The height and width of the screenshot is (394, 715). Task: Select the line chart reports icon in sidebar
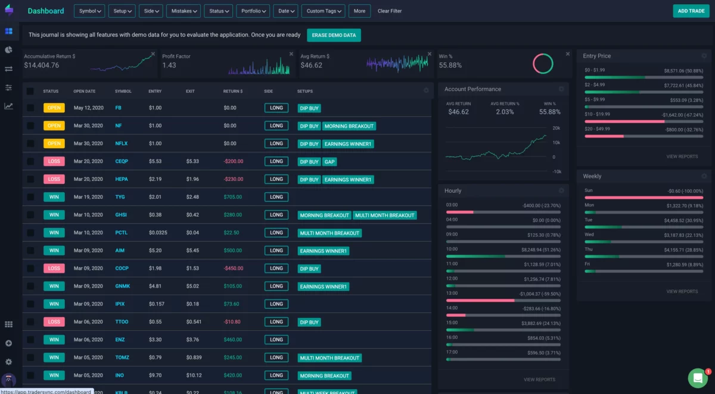pyautogui.click(x=8, y=105)
